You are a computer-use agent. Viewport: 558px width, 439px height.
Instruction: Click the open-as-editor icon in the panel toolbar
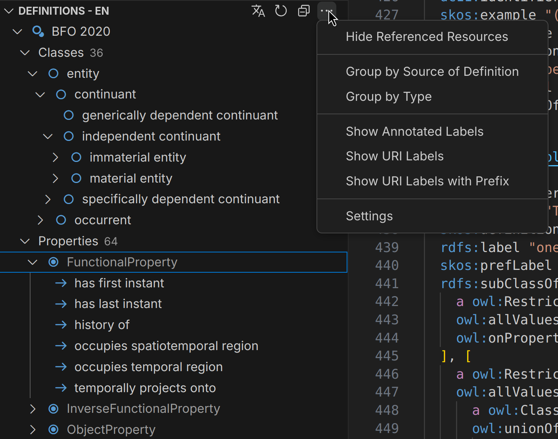pyautogui.click(x=304, y=11)
